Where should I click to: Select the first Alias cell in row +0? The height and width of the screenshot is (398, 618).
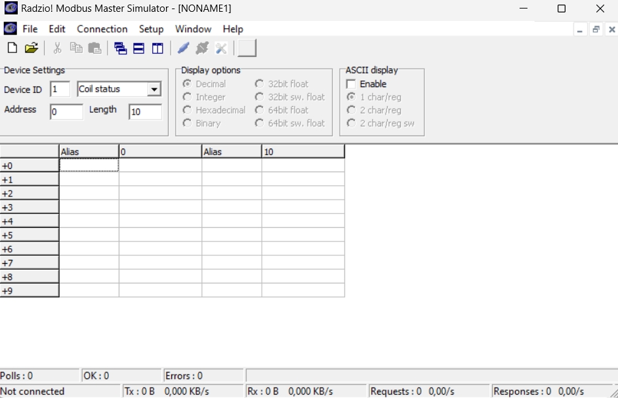(89, 166)
